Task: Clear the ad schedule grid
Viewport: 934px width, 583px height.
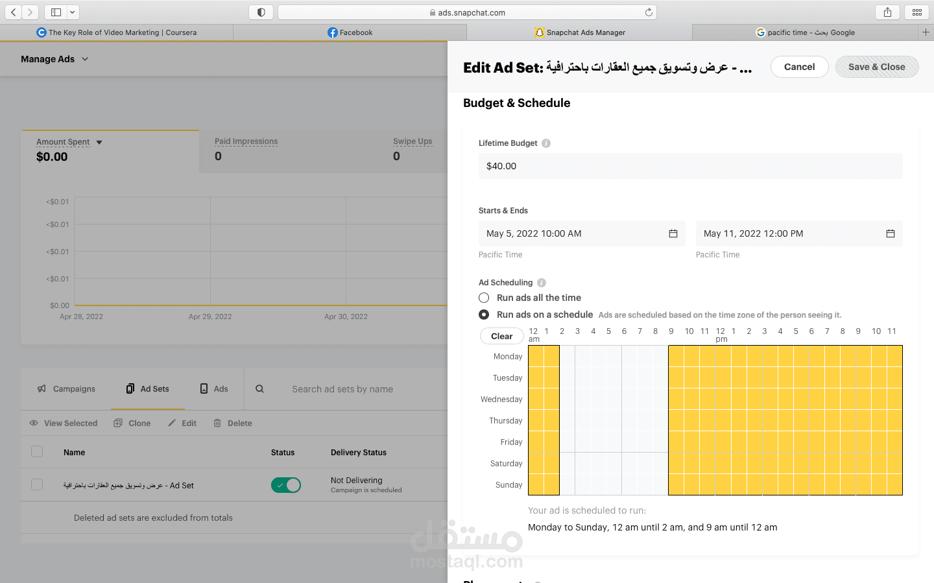Action: click(501, 336)
